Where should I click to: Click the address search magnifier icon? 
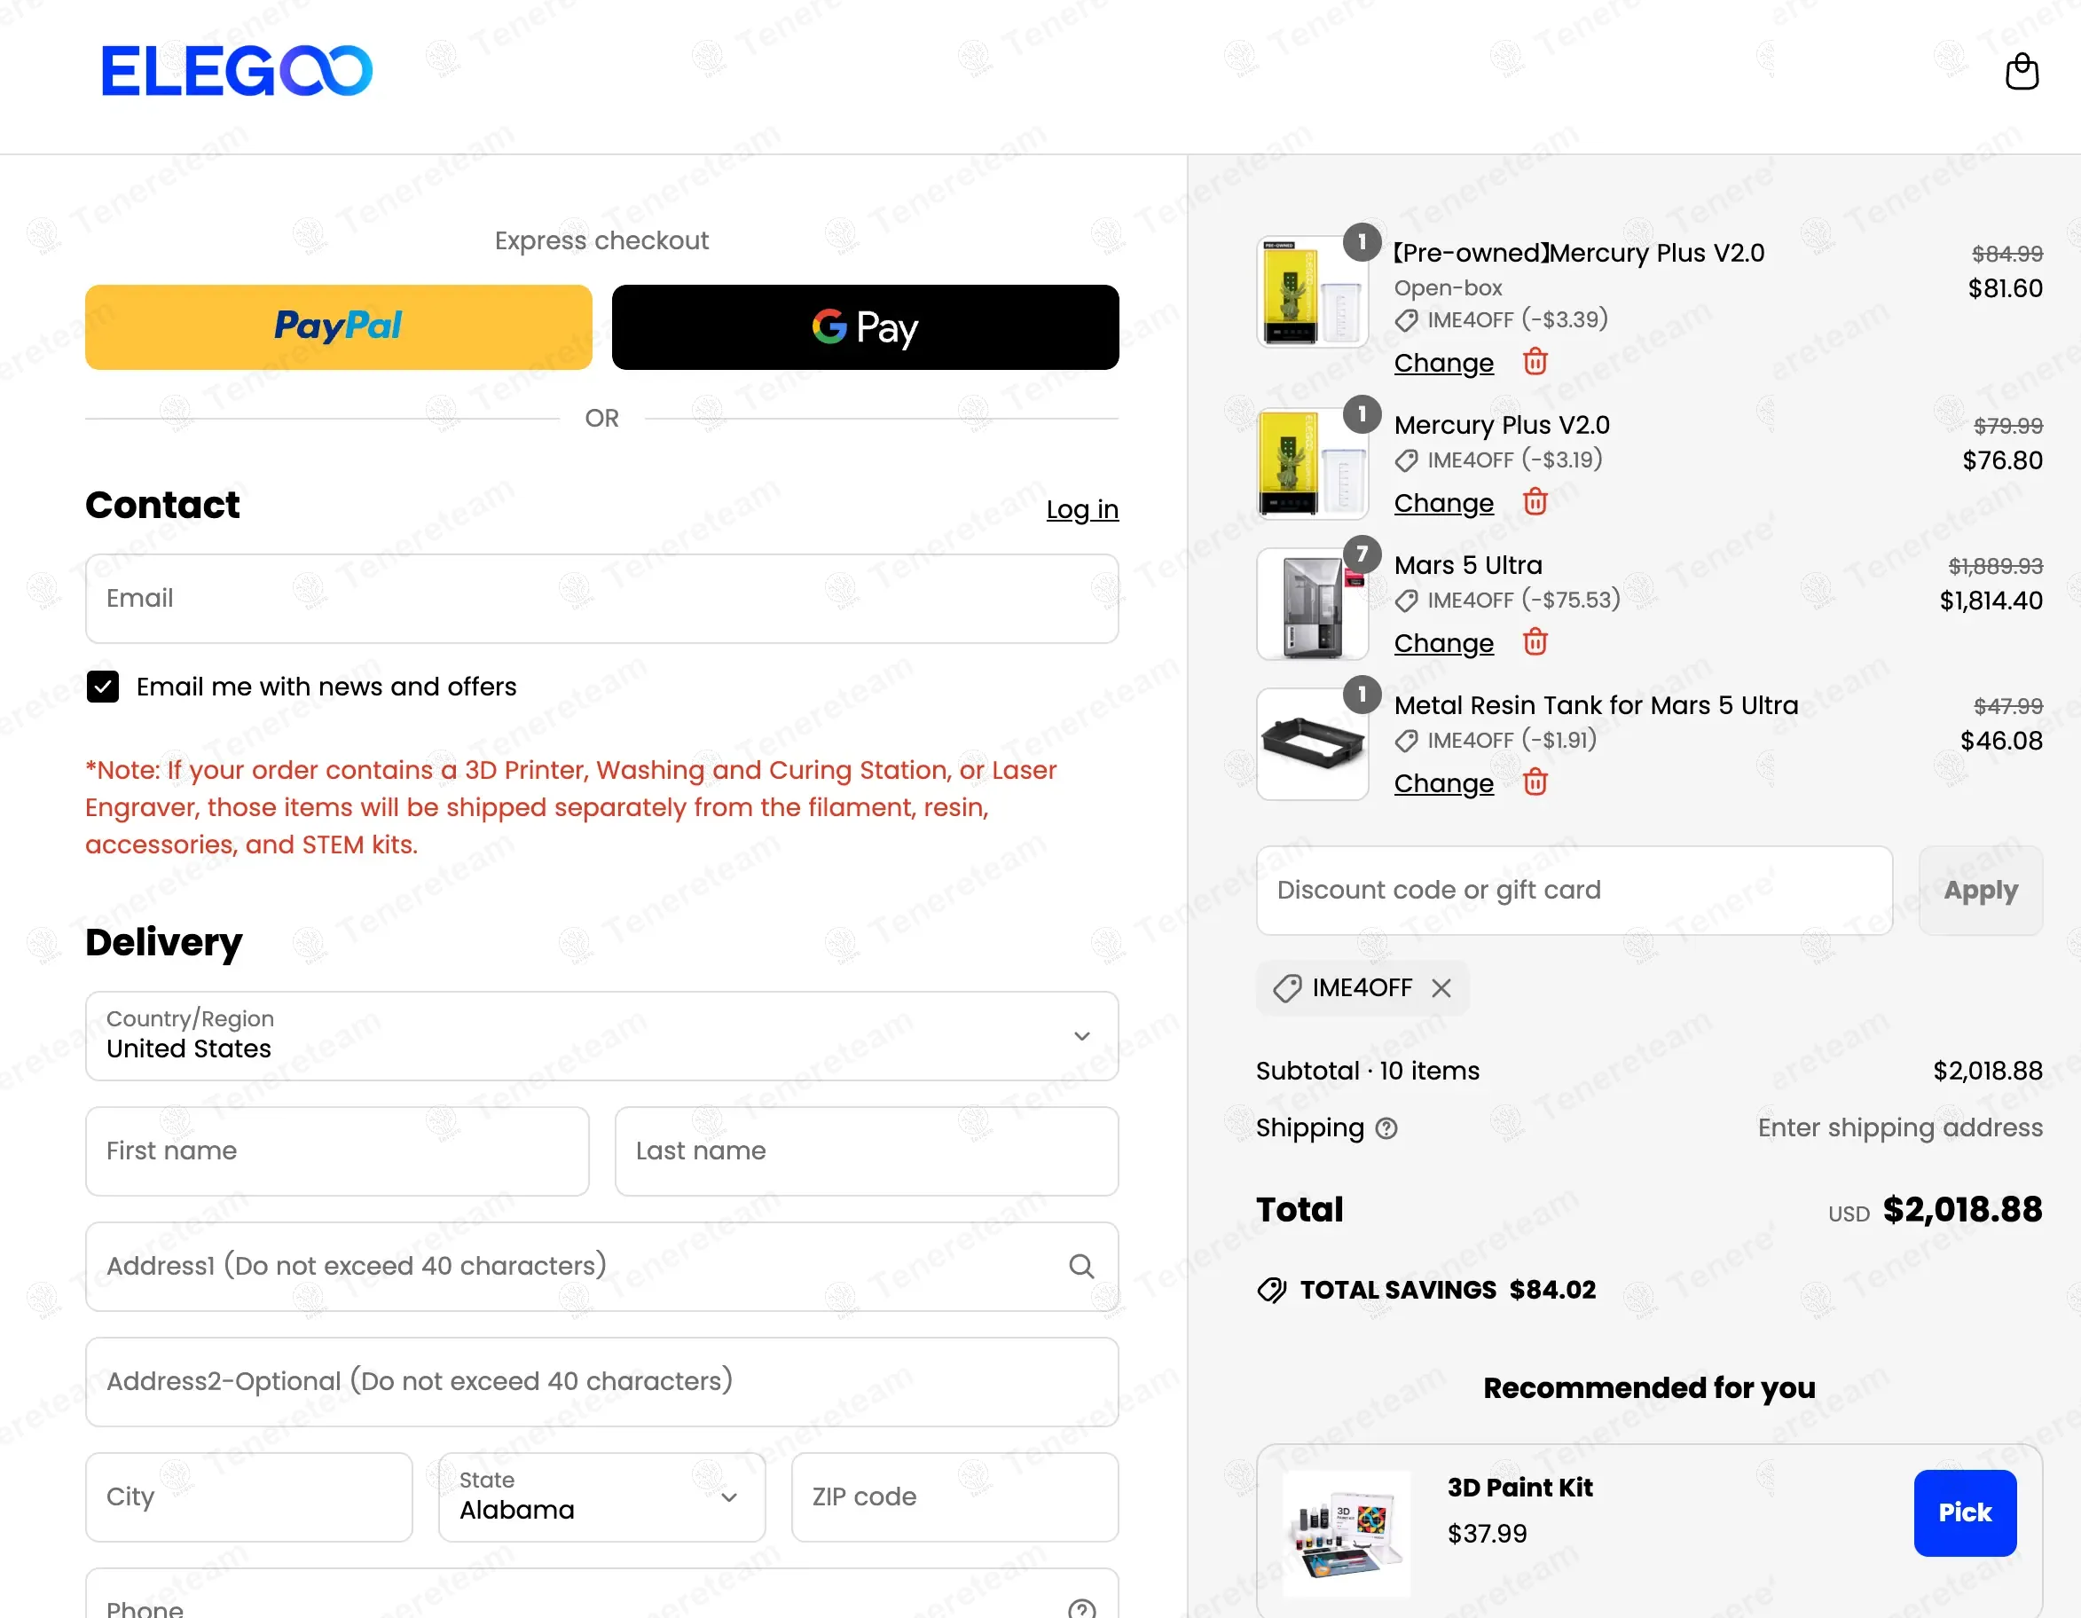[1080, 1267]
